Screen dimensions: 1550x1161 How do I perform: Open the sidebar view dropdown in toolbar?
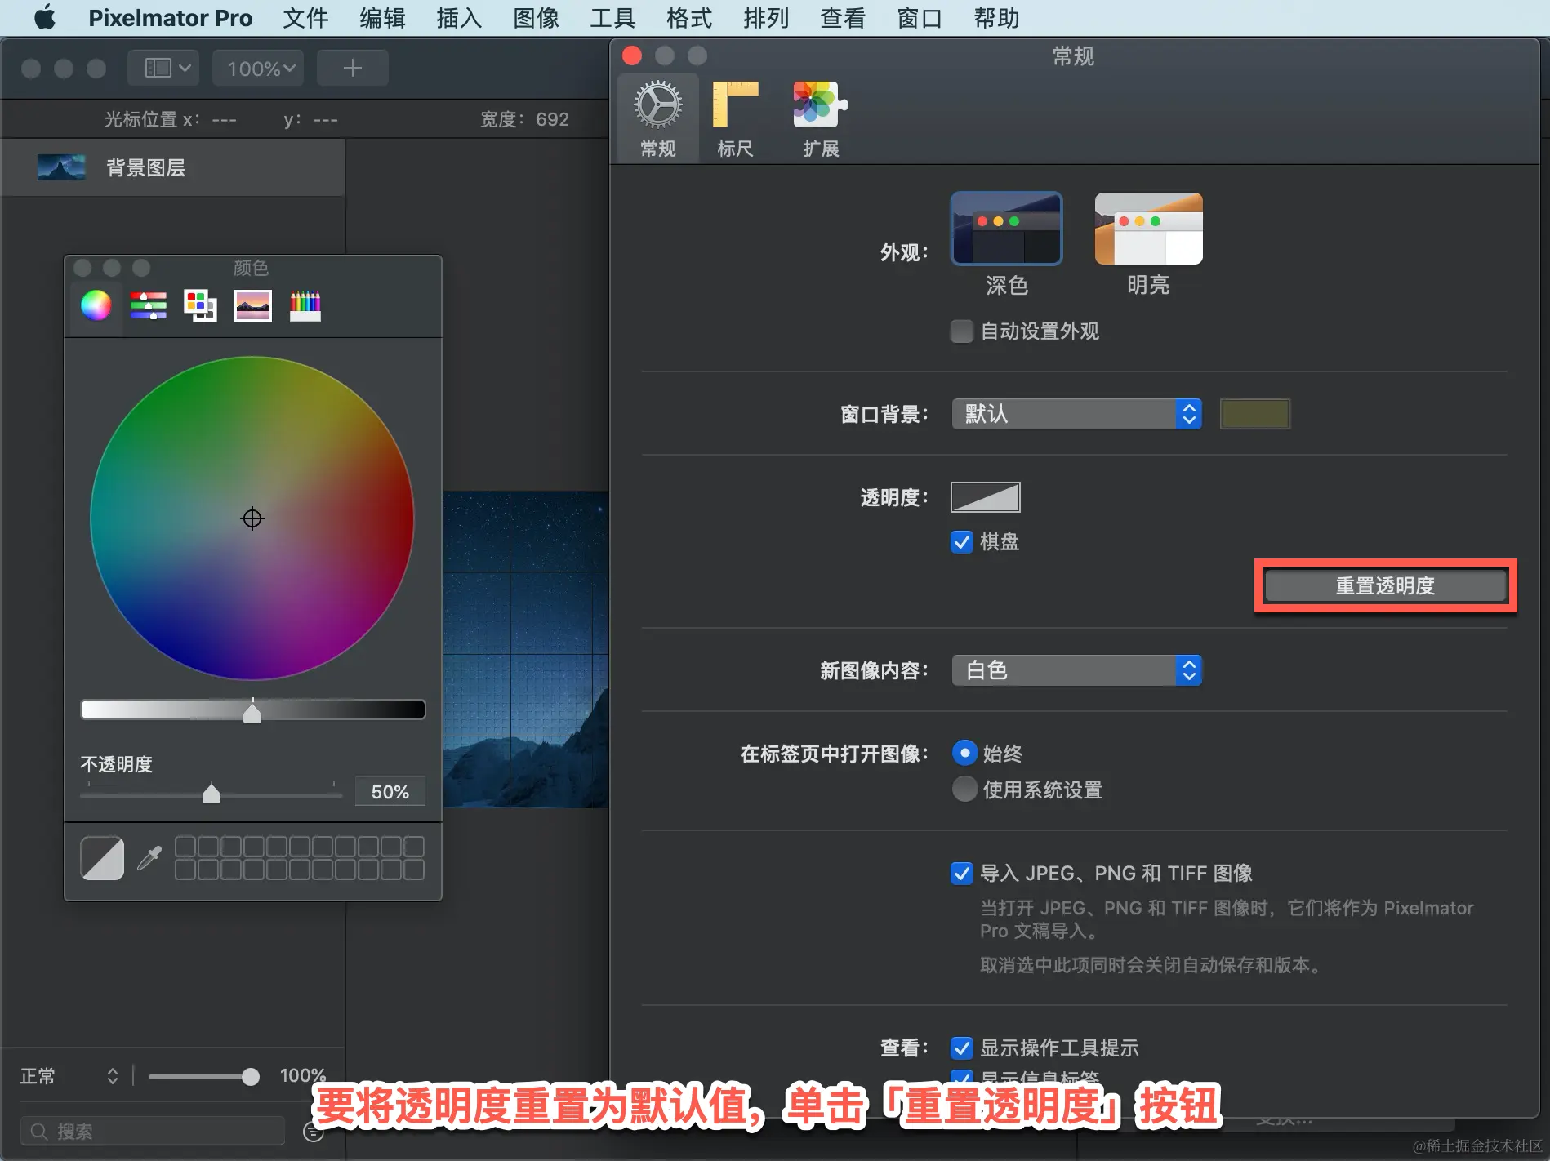[163, 68]
